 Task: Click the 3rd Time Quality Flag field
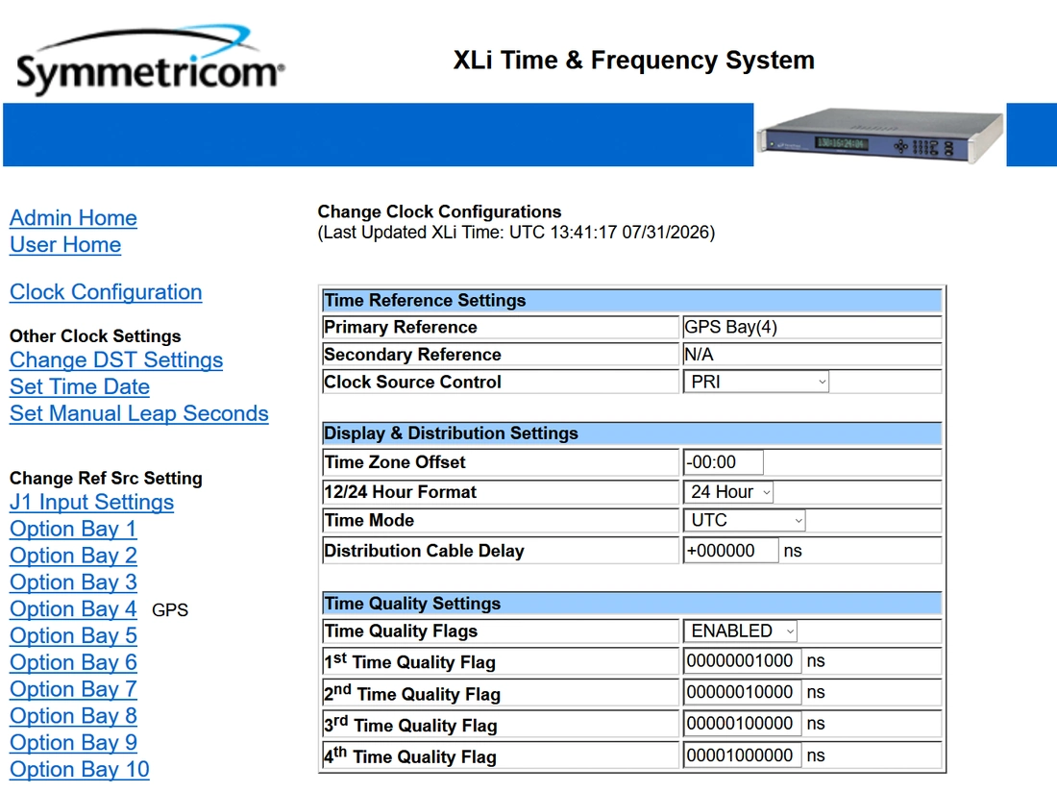(743, 724)
